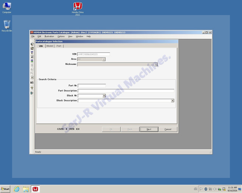
Task: Open the Options menu
Action: click(x=61, y=37)
